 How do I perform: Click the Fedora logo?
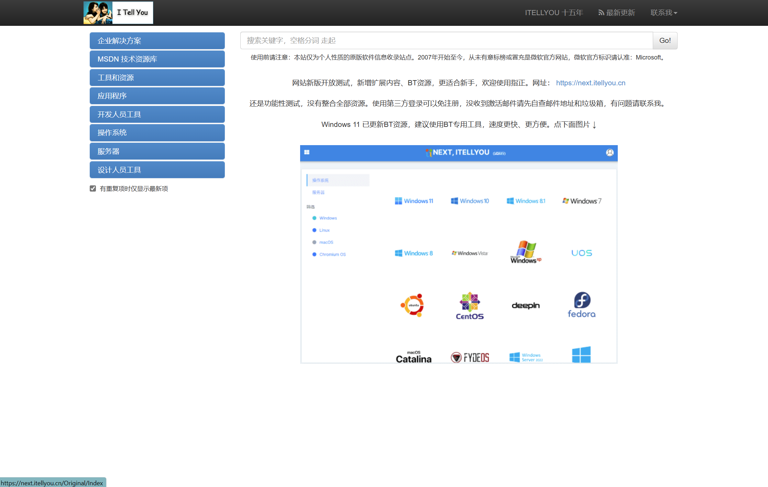point(581,305)
